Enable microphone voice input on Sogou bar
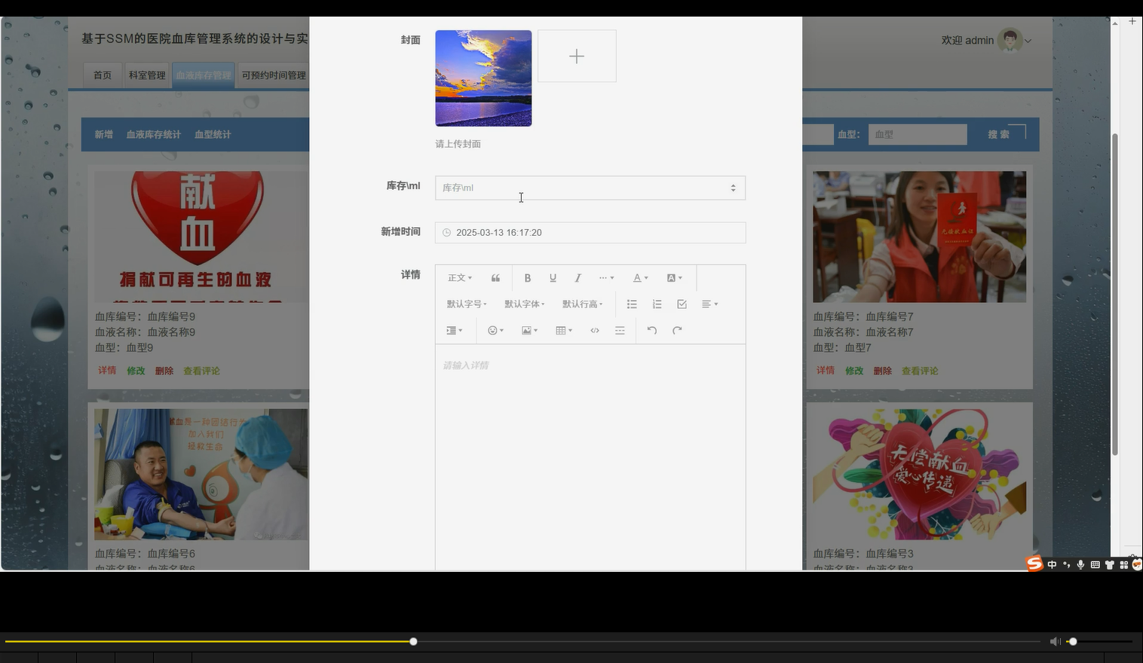Image resolution: width=1143 pixels, height=663 pixels. (1080, 564)
